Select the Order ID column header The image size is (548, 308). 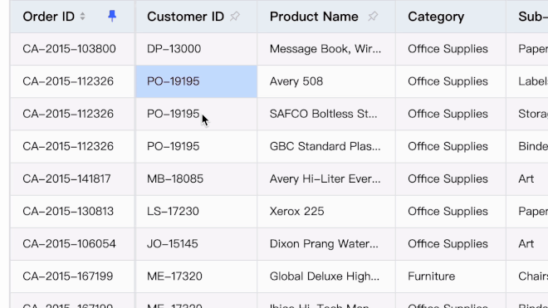73,17
